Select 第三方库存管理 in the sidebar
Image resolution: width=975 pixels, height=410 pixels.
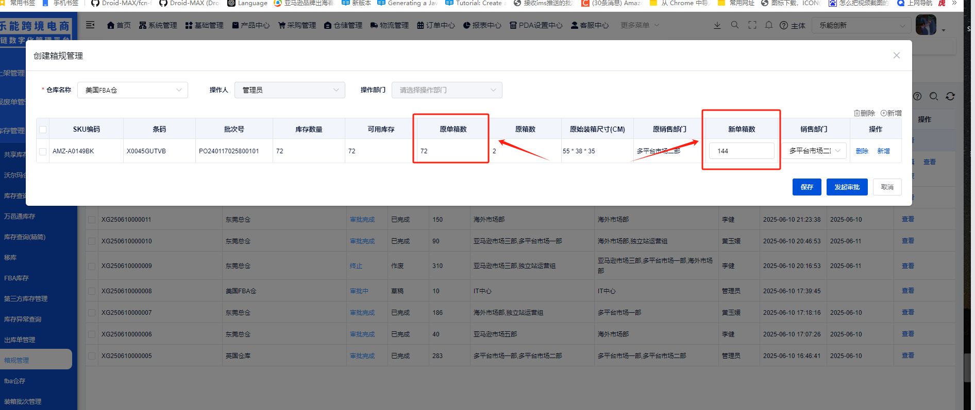coord(26,299)
